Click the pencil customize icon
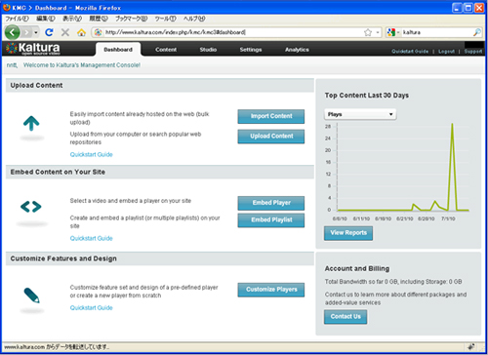The image size is (488, 355). point(32,296)
